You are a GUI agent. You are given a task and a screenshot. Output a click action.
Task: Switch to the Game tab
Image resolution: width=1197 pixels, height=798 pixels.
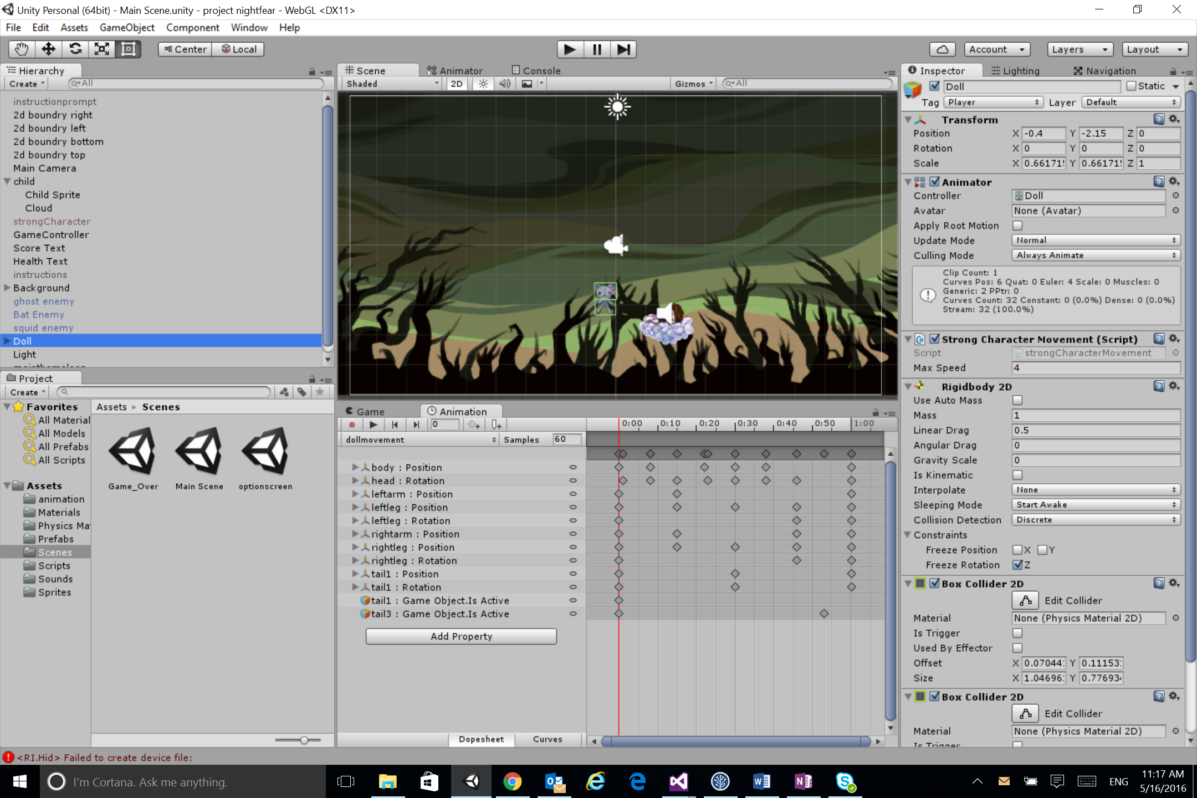coord(365,411)
